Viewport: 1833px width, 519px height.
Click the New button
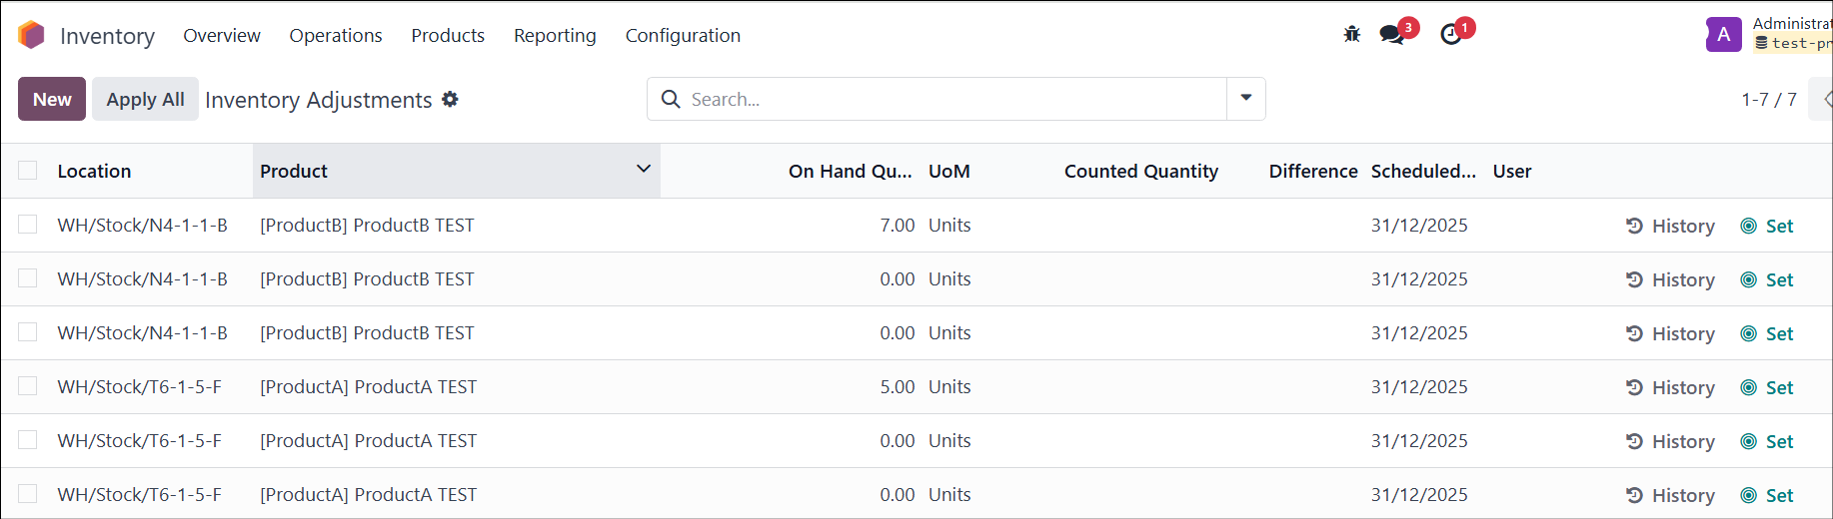52,99
